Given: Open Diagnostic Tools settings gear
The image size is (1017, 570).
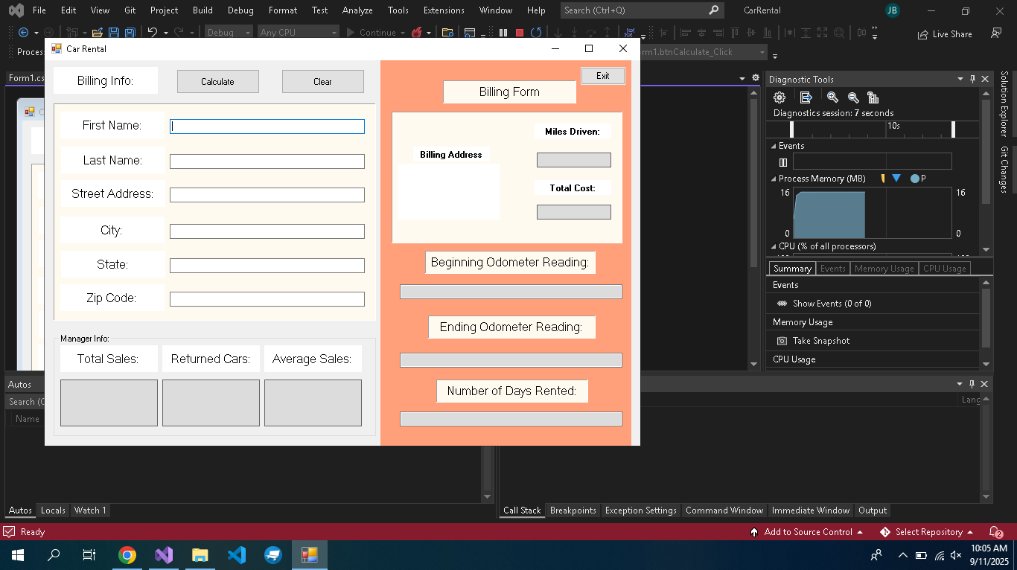Looking at the screenshot, I should click(780, 97).
